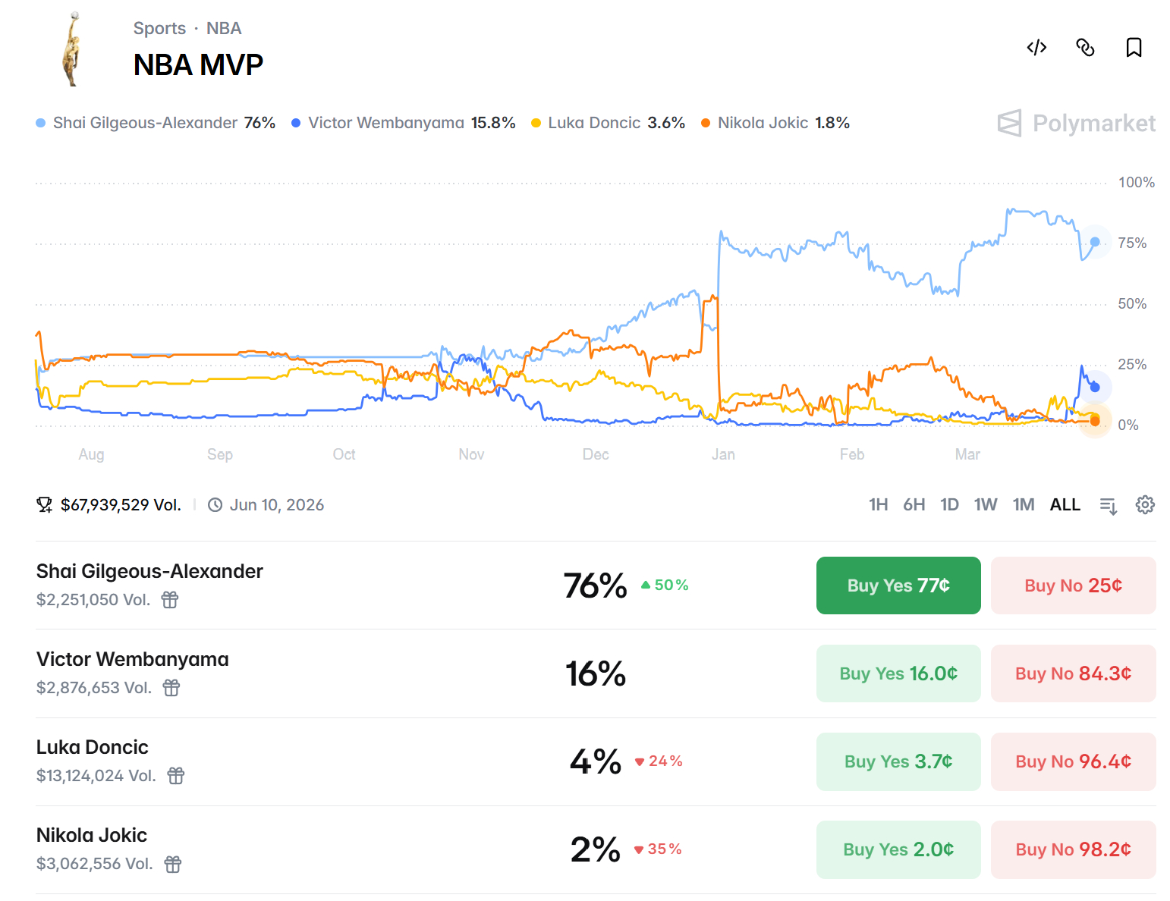Click the Luka Doncic yellow legend dot

(536, 124)
